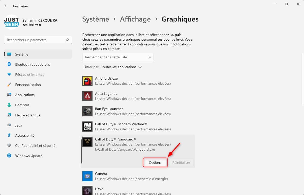Viewport: 304px width, 195px height.
Task: Select the Among Us.exe entry
Action: pyautogui.click(x=138, y=81)
